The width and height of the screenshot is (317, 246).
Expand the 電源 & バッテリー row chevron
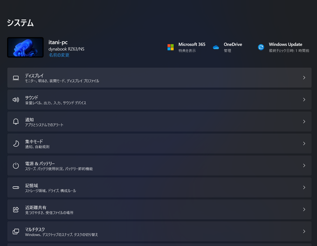click(304, 165)
